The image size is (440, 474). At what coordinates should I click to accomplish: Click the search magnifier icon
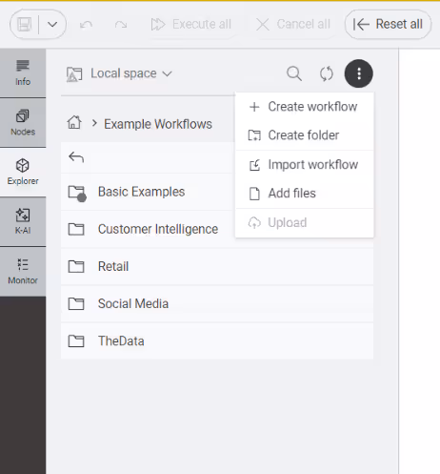(294, 73)
